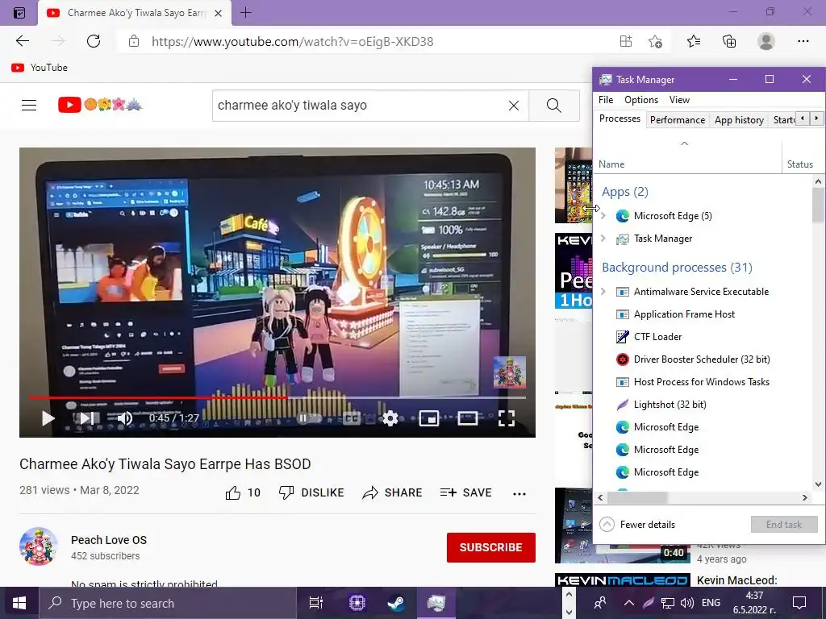This screenshot has width=826, height=619.
Task: Open Peach Love OS channel avatar
Action: (39, 546)
